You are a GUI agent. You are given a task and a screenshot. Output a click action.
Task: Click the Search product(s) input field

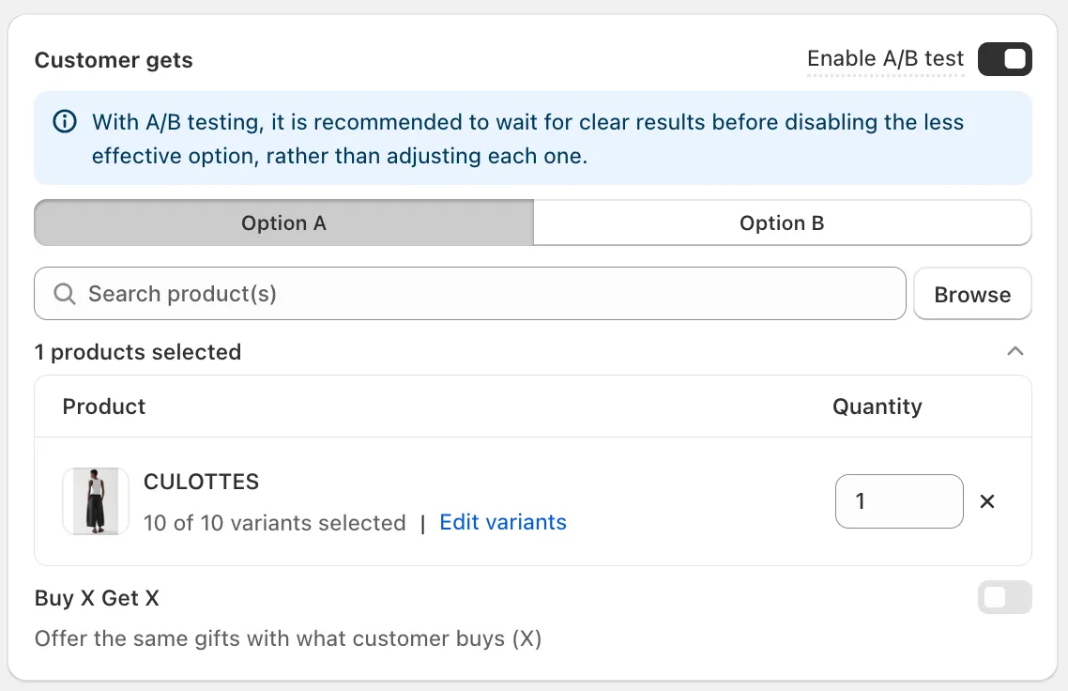[375, 293]
